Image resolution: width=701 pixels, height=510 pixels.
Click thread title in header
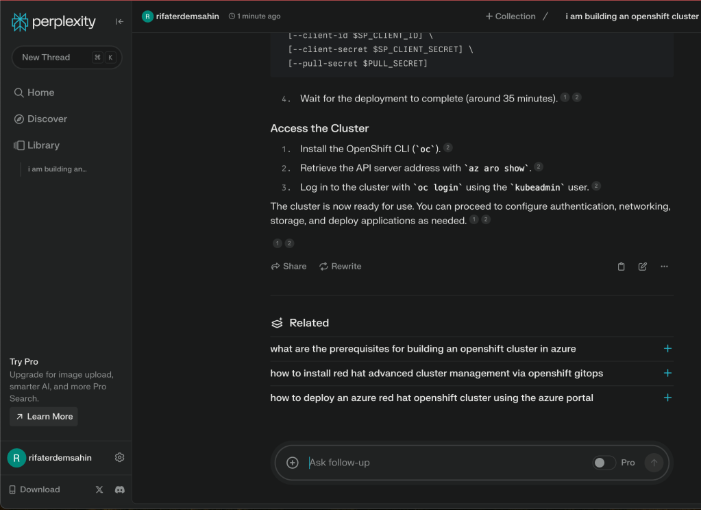[632, 16]
